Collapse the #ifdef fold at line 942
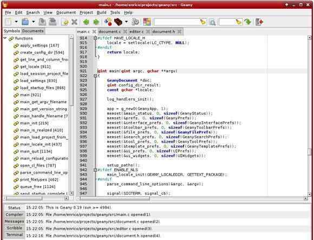 [x=95, y=170]
